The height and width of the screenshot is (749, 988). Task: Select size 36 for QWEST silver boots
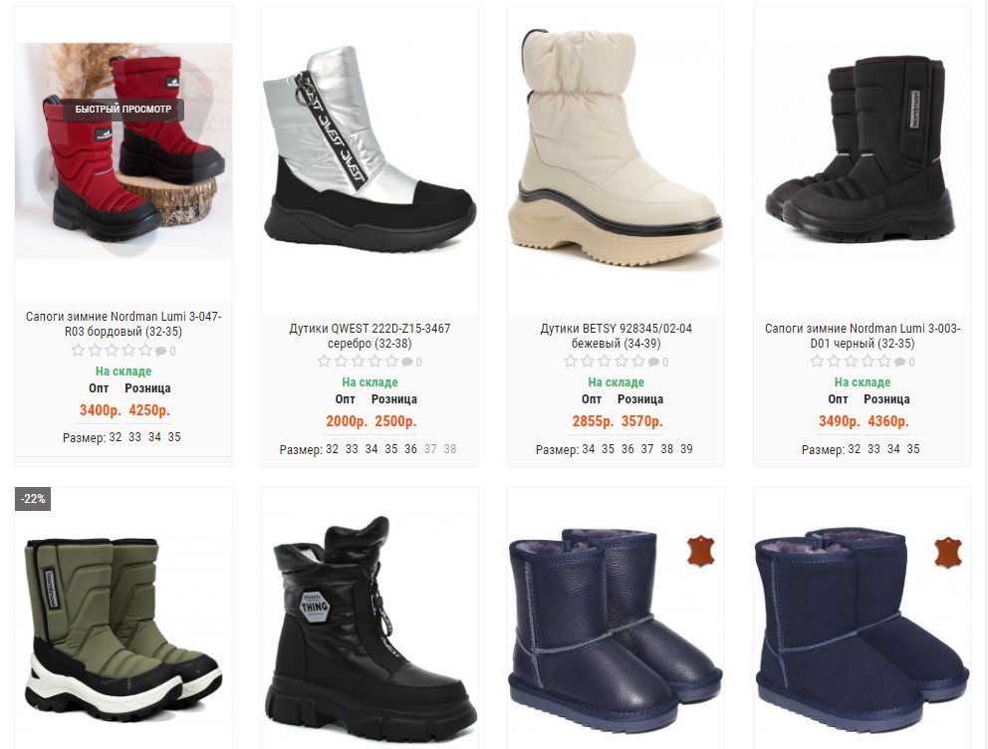click(410, 449)
